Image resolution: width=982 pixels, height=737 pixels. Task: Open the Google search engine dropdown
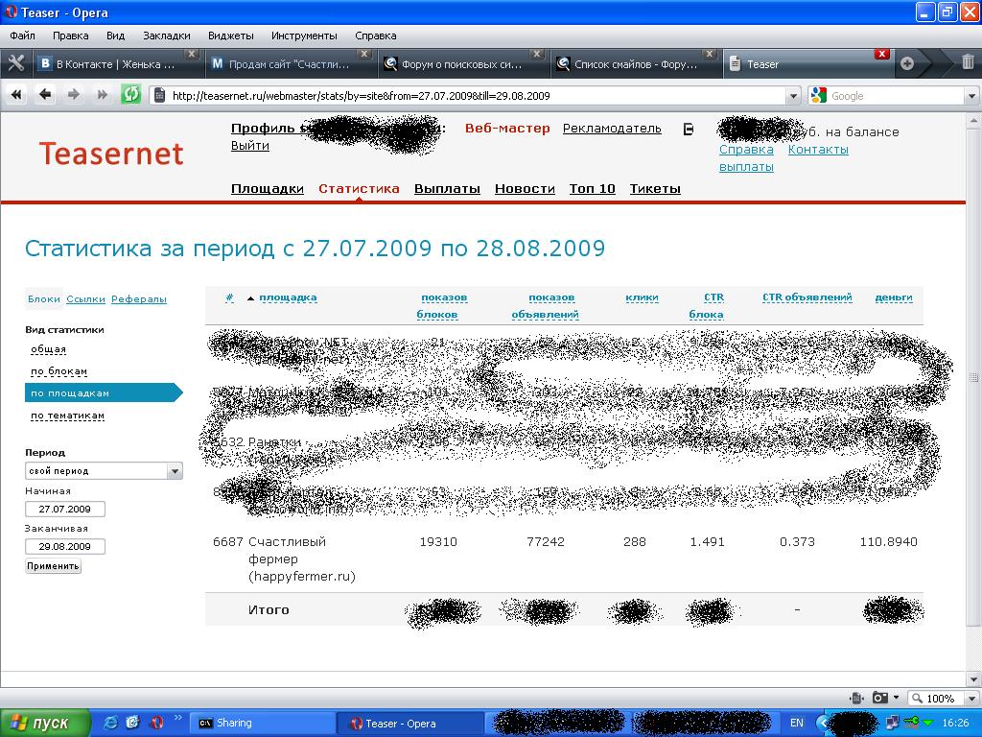[972, 96]
